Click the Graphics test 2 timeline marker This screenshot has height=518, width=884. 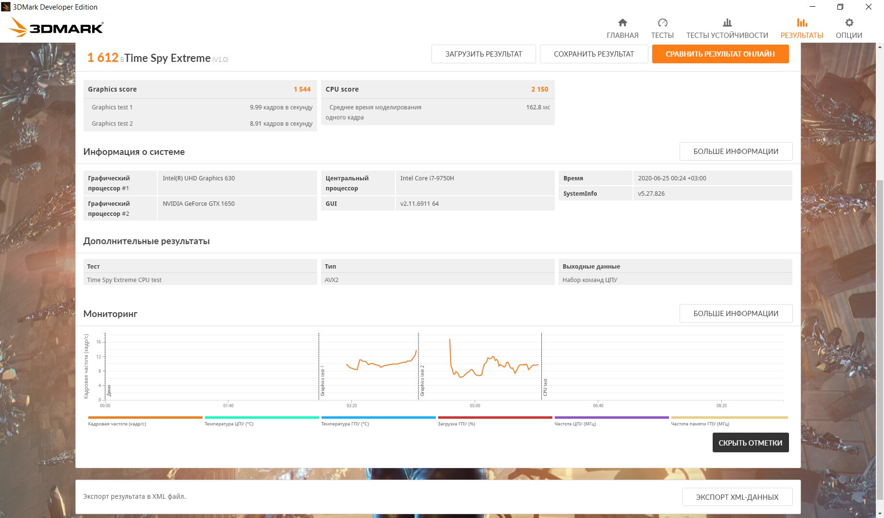(422, 381)
